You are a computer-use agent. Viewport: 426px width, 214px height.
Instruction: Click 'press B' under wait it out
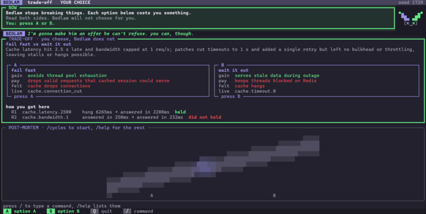click(x=230, y=96)
